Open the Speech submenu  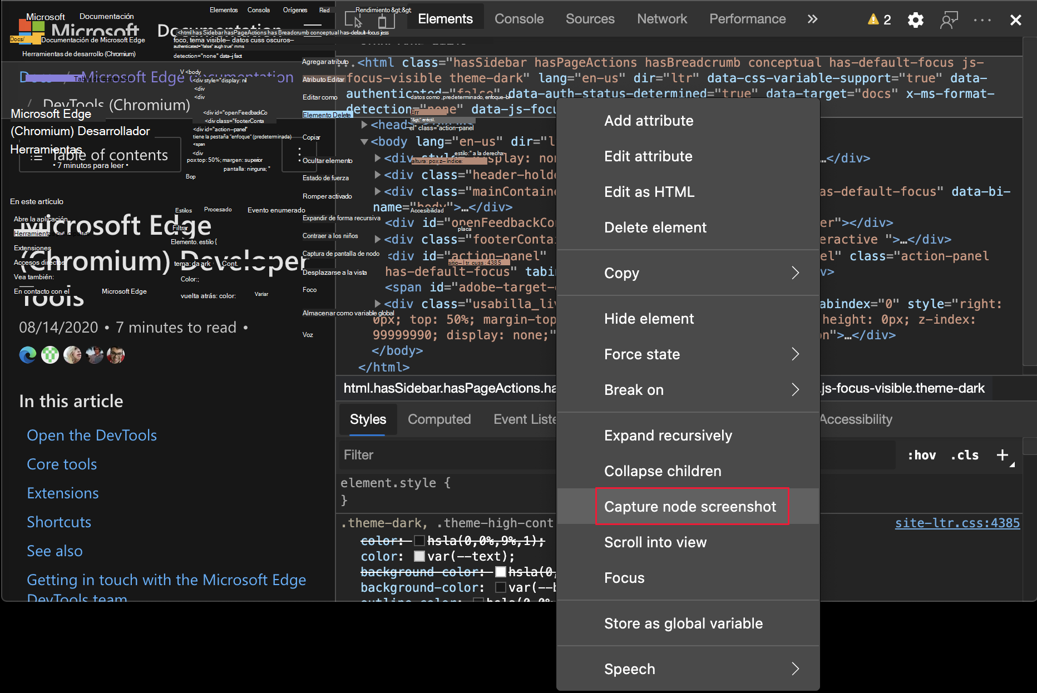click(688, 669)
